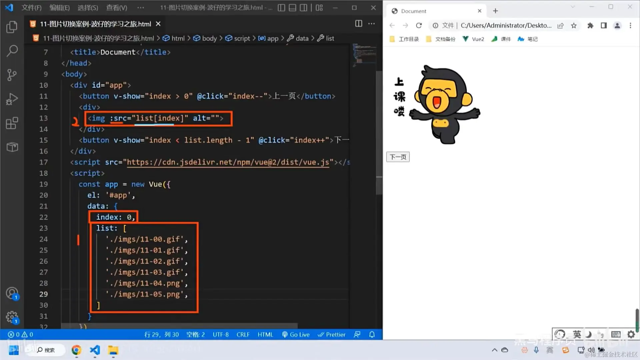Toggle the browser side panel icon
This screenshot has width=640, height=360.
point(604,26)
